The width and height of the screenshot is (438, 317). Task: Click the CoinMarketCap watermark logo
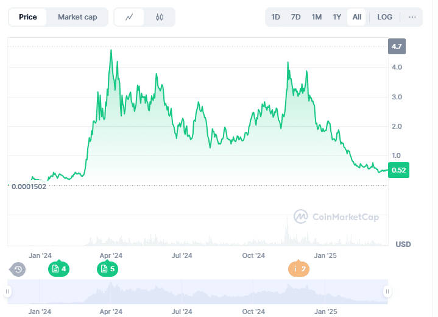tap(336, 216)
